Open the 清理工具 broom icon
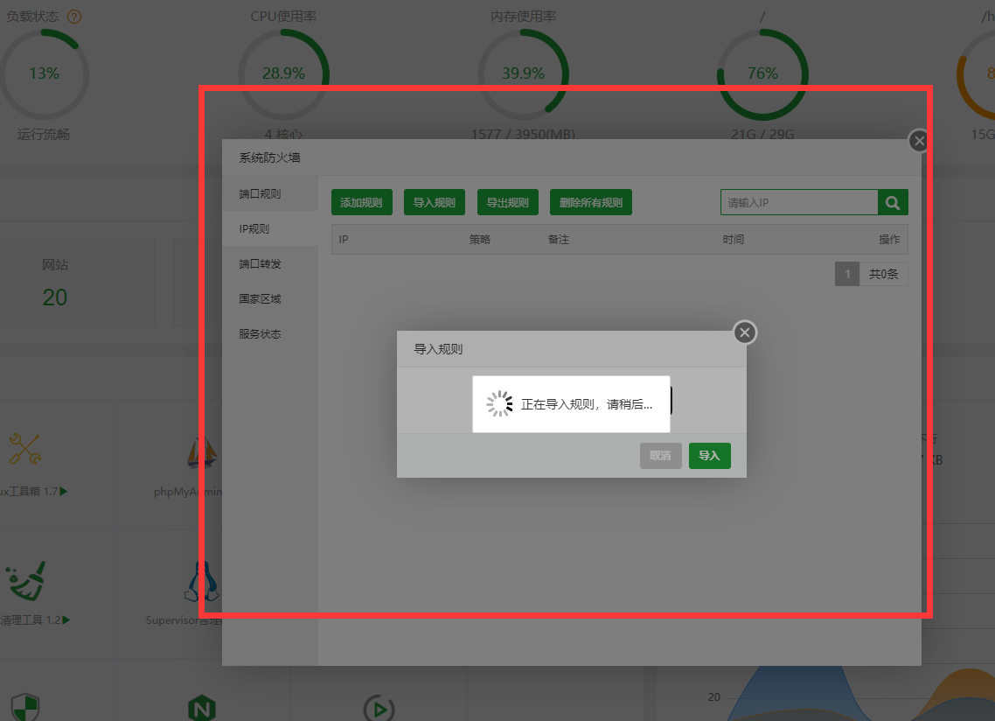995x721 pixels. (26, 581)
